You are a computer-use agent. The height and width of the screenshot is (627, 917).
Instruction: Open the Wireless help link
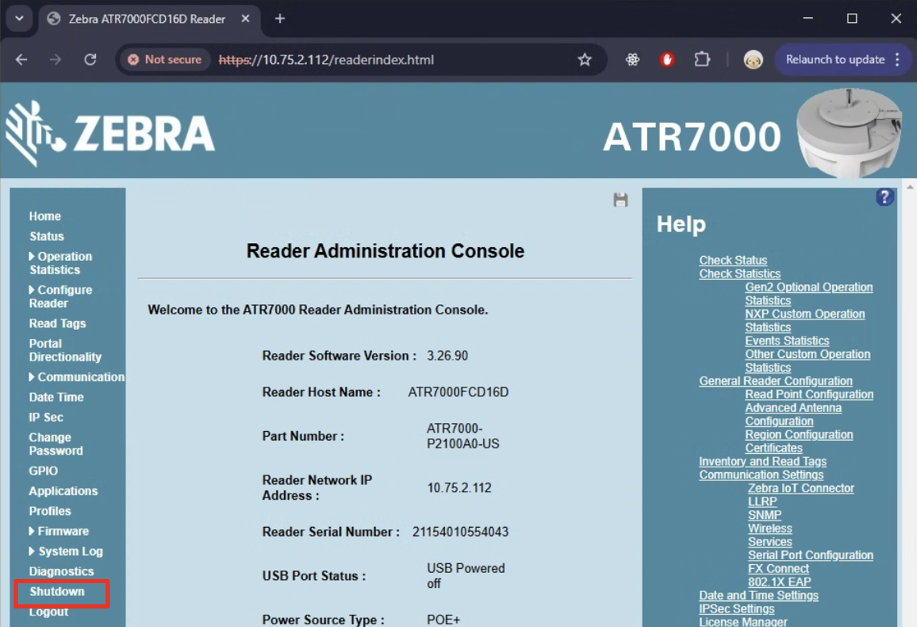(x=770, y=528)
